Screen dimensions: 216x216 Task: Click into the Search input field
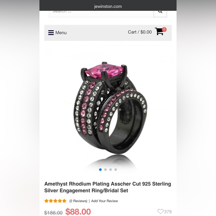pos(101,13)
